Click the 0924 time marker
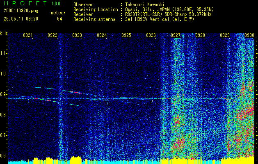The height and width of the screenshot is (164, 258). click(102, 35)
